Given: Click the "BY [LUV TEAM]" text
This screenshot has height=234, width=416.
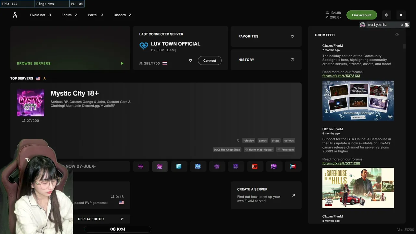Looking at the screenshot, I should point(163,50).
